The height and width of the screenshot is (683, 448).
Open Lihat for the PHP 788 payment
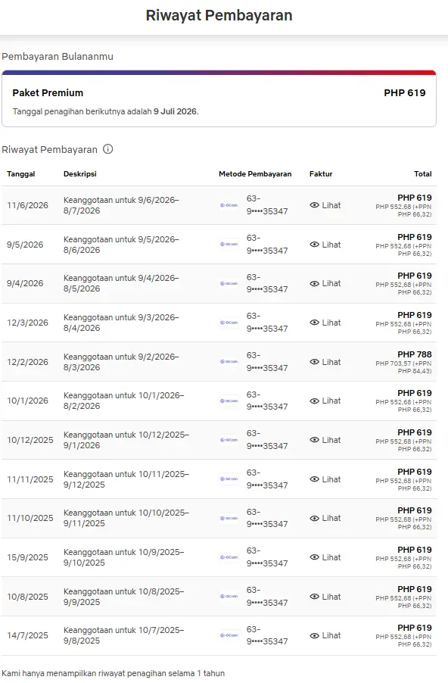click(325, 361)
